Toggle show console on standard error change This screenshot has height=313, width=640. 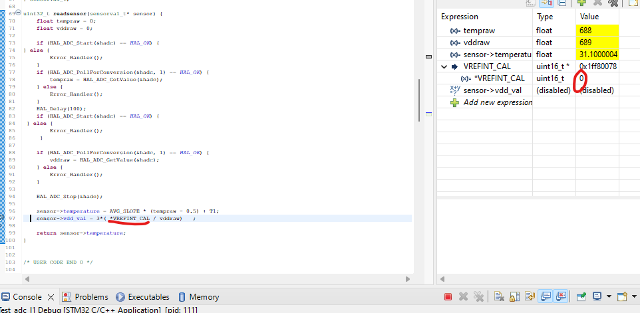561,296
